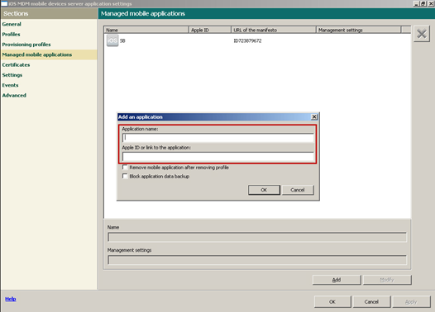Click bottom Cancel button of settings window
This screenshot has height=312, width=435.
(x=371, y=302)
